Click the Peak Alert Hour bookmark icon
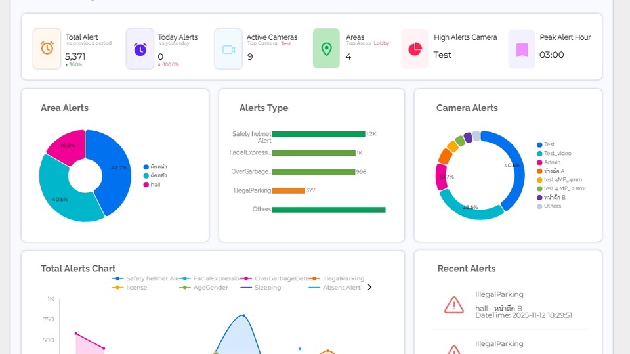The height and width of the screenshot is (354, 630). pyautogui.click(x=522, y=49)
